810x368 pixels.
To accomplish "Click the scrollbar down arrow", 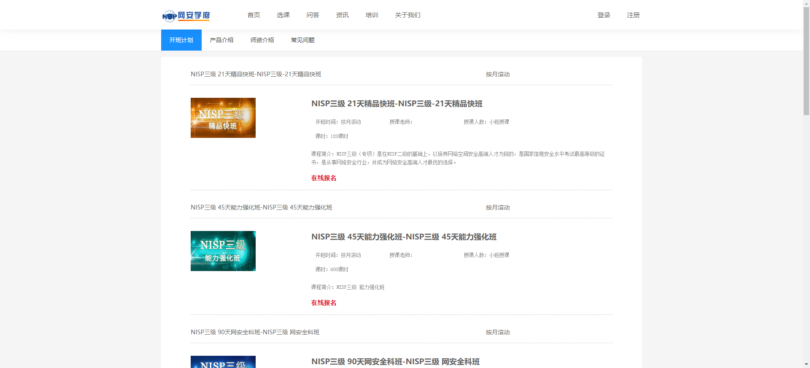I will (806, 364).
